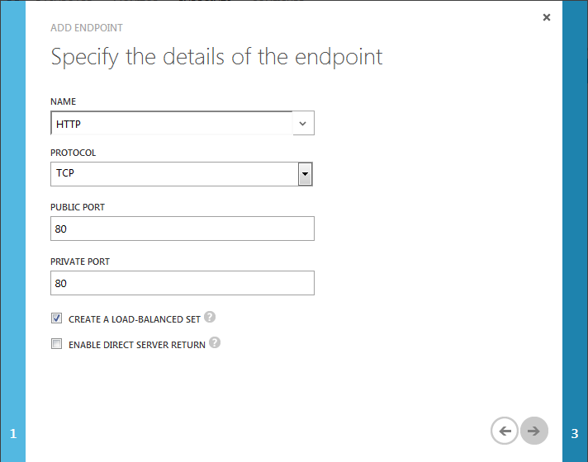Go back with the left arrow button
588x462 pixels.
505,431
